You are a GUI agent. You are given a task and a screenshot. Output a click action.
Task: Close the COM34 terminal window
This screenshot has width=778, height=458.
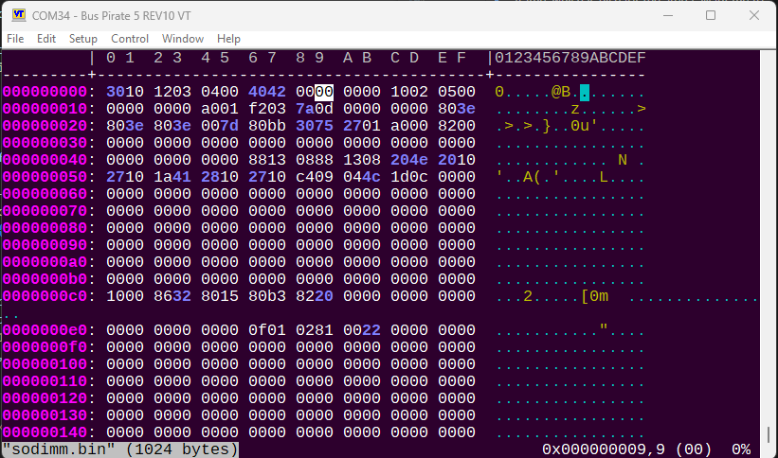tap(754, 15)
